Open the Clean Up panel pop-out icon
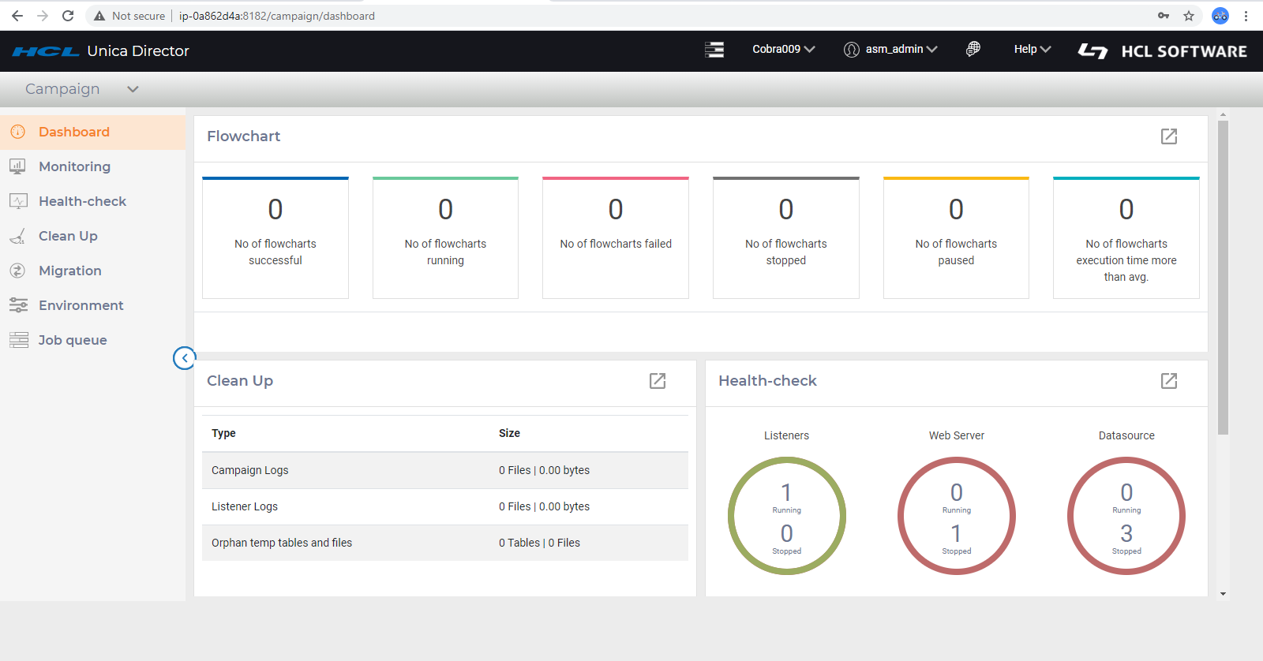This screenshot has height=661, width=1263. pyautogui.click(x=657, y=381)
